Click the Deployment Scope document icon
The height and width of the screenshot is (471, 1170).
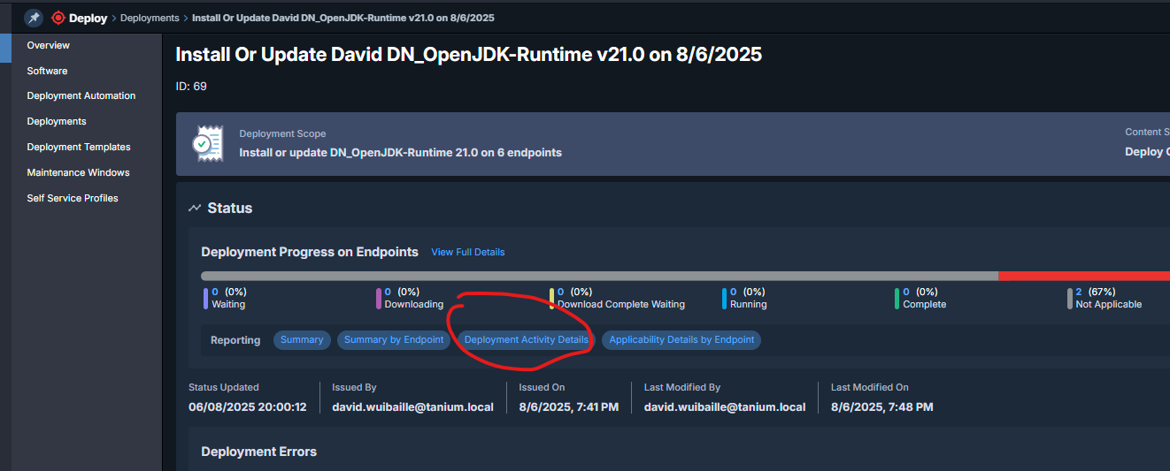[x=207, y=143]
